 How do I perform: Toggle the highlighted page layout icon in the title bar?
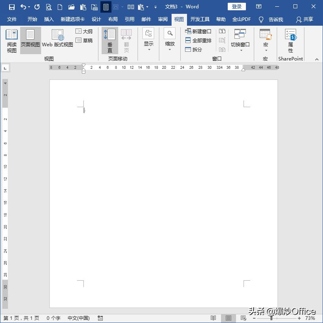[106, 7]
